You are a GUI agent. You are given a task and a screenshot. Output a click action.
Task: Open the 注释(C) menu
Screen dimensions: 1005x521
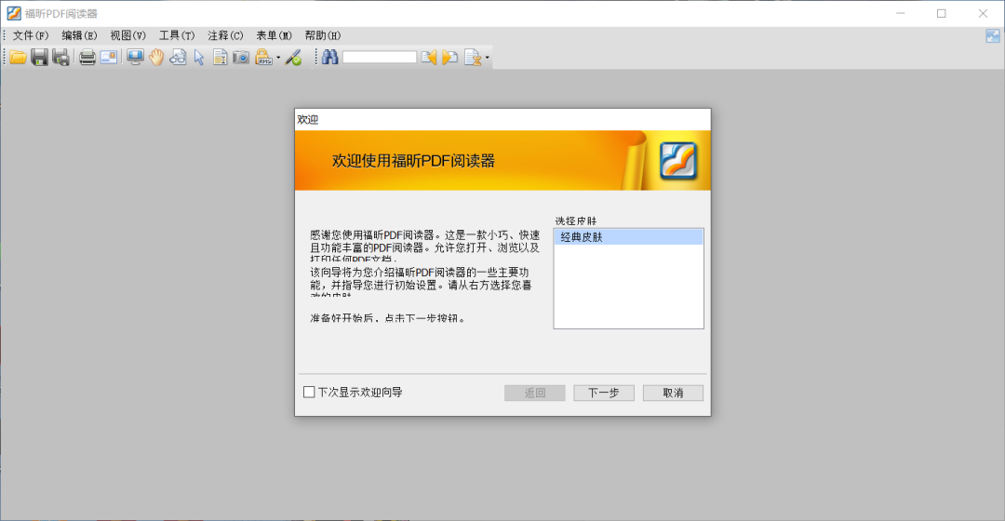pos(225,35)
